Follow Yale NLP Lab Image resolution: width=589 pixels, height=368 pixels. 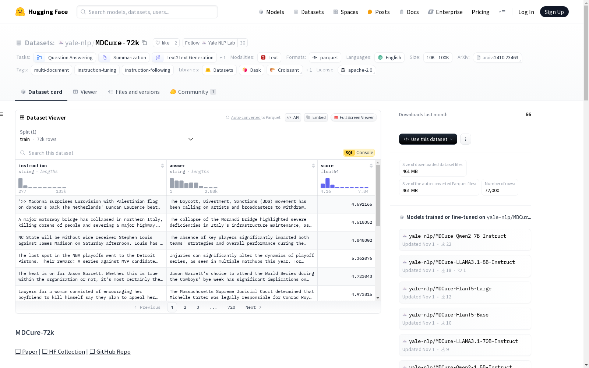coord(210,43)
